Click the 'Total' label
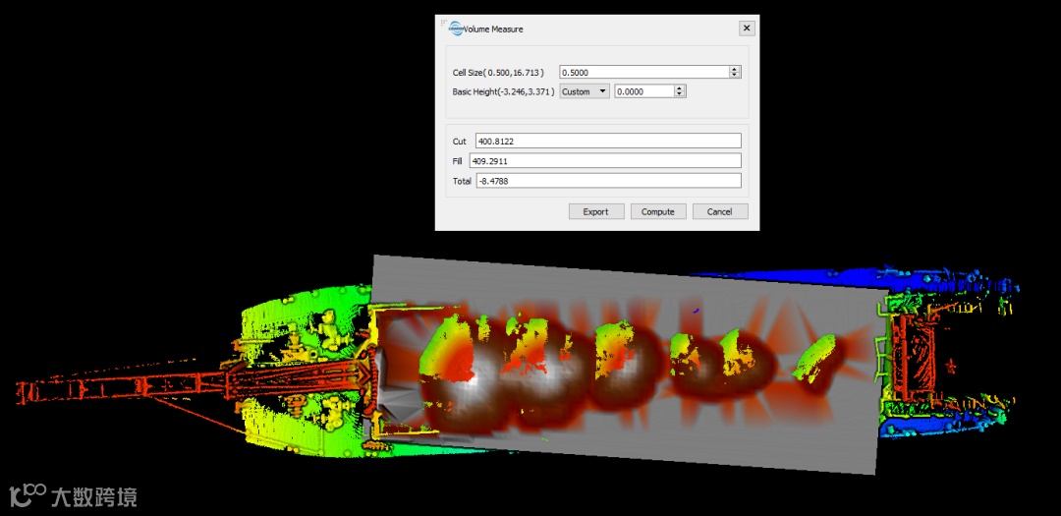The height and width of the screenshot is (516, 1061). pos(462,182)
